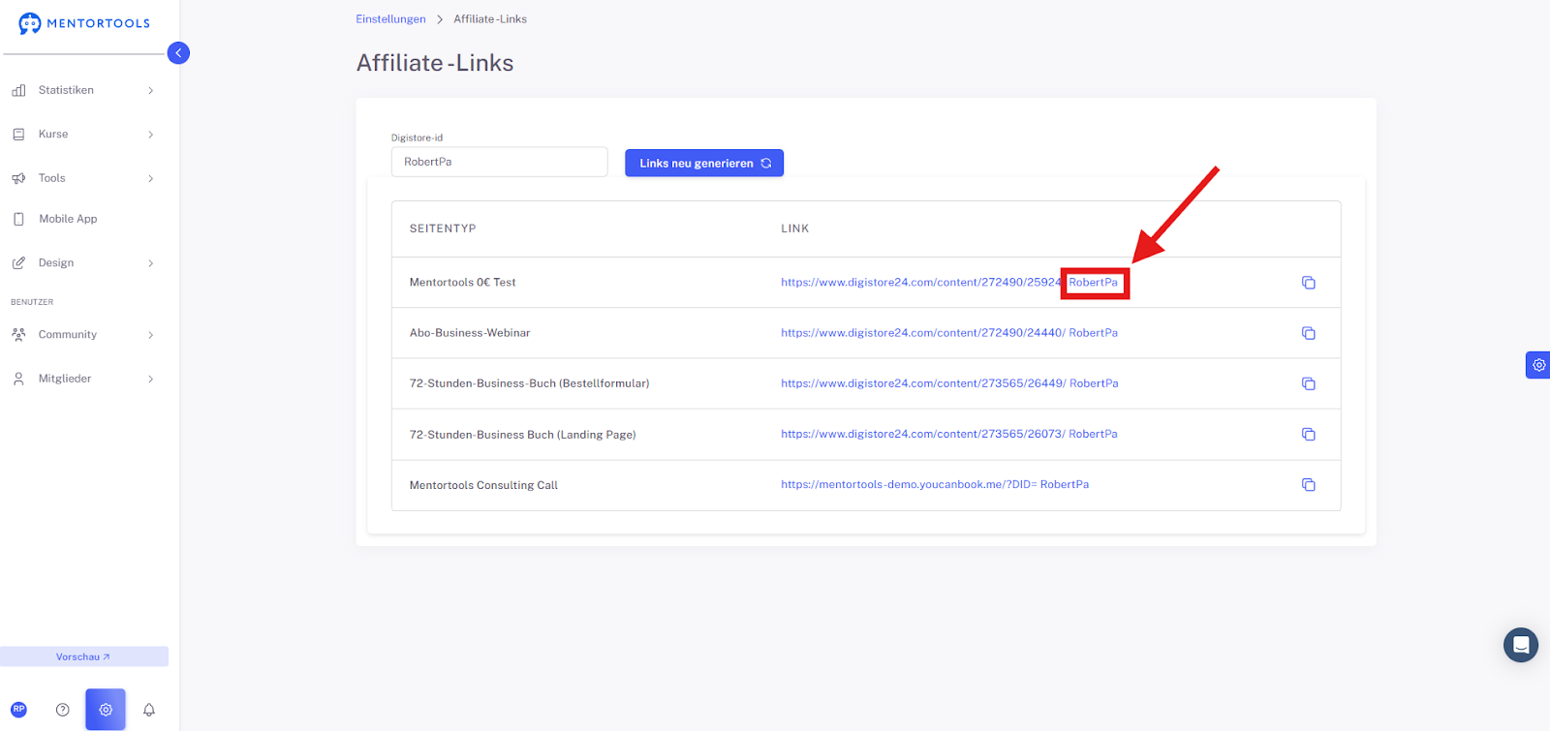Click the Affiliate-Links page heading

[x=435, y=63]
